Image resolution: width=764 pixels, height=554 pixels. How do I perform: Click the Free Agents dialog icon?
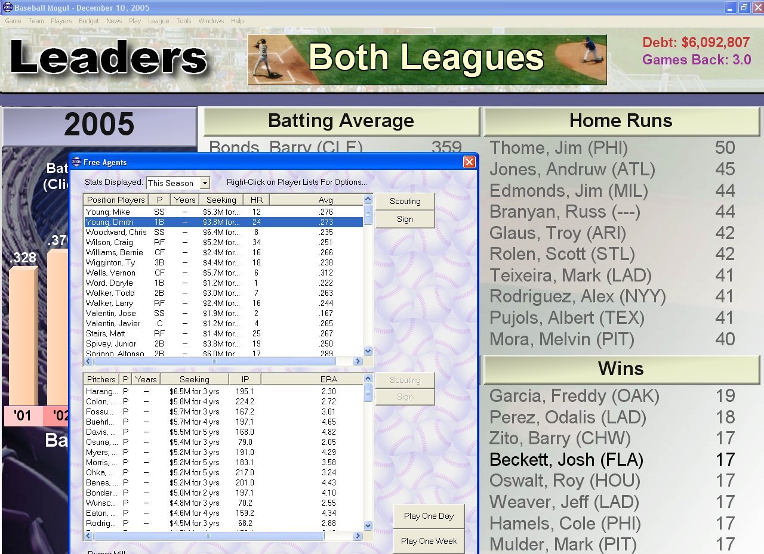coord(76,162)
